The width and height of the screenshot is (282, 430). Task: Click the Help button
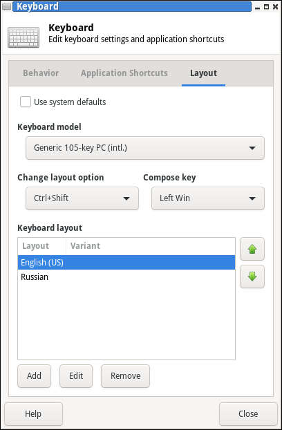33,414
